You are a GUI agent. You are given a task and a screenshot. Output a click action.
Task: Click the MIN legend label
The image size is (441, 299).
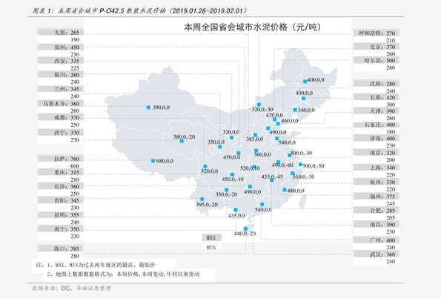(211, 248)
